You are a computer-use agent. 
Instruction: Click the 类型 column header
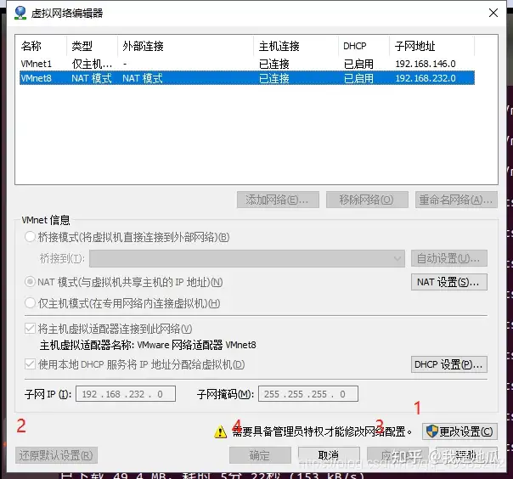92,46
